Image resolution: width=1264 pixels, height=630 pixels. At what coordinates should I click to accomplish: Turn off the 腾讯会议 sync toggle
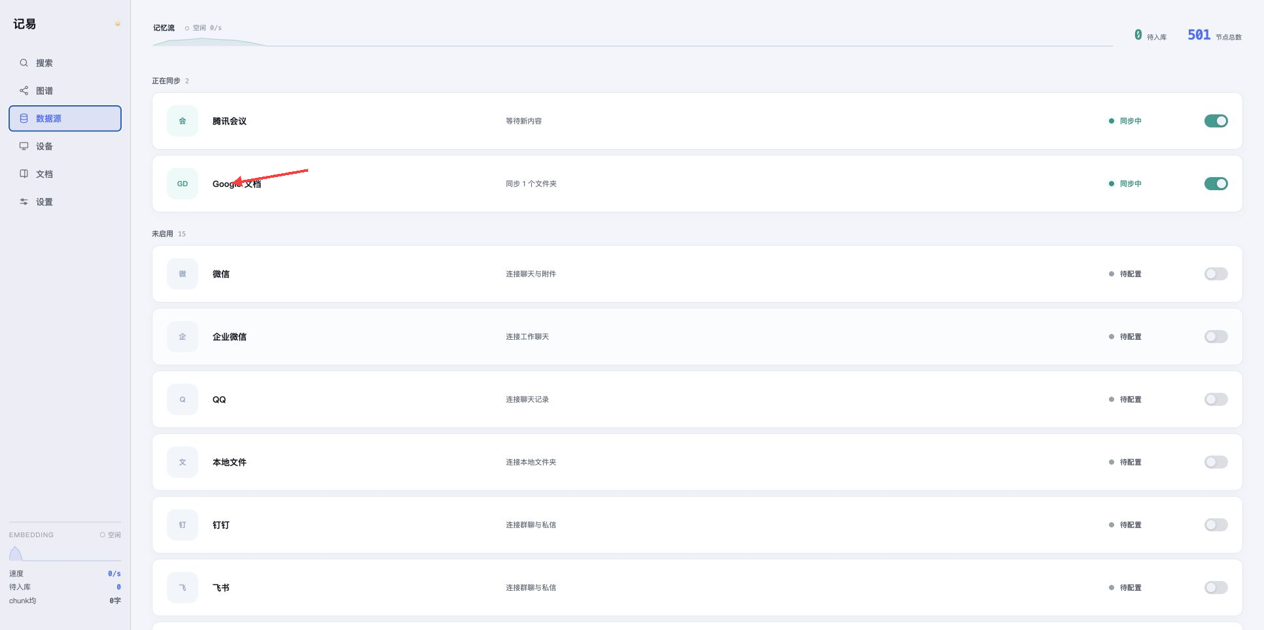tap(1216, 121)
